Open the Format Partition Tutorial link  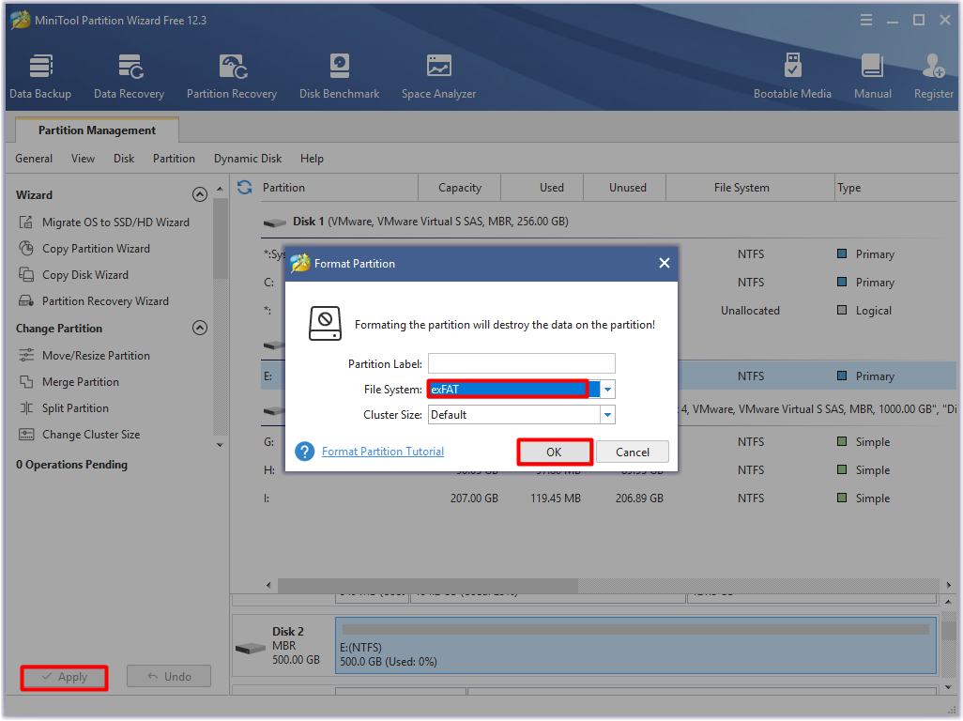(382, 452)
